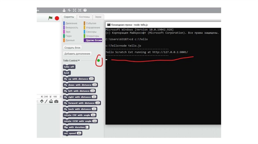Edit the fly right distance value 20
The height and width of the screenshot is (144, 258).
tap(94, 97)
